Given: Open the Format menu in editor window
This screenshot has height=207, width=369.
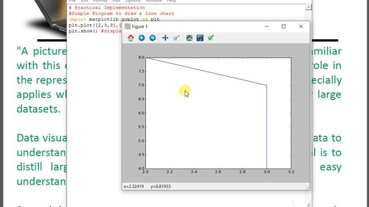Looking at the screenshot, I should coord(100,1).
